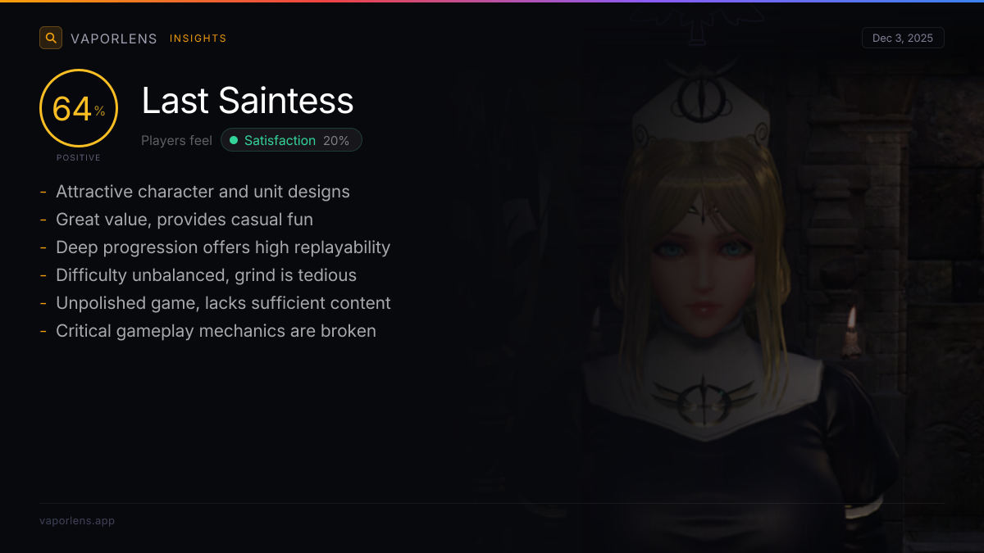
Task: Click the POSITIVE label under the score
Action: pos(79,157)
